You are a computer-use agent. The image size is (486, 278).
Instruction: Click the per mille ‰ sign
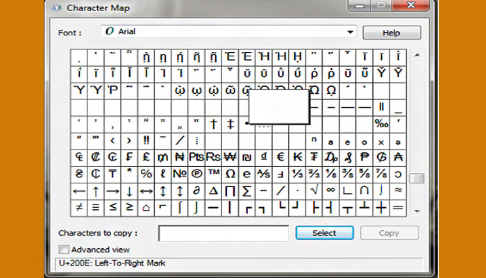coord(381,124)
